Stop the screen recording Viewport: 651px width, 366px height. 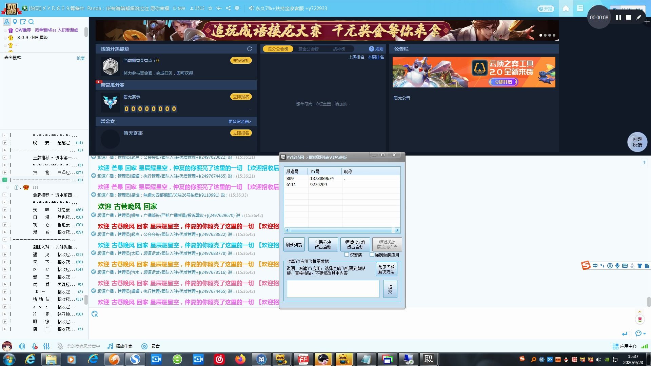coord(629,17)
